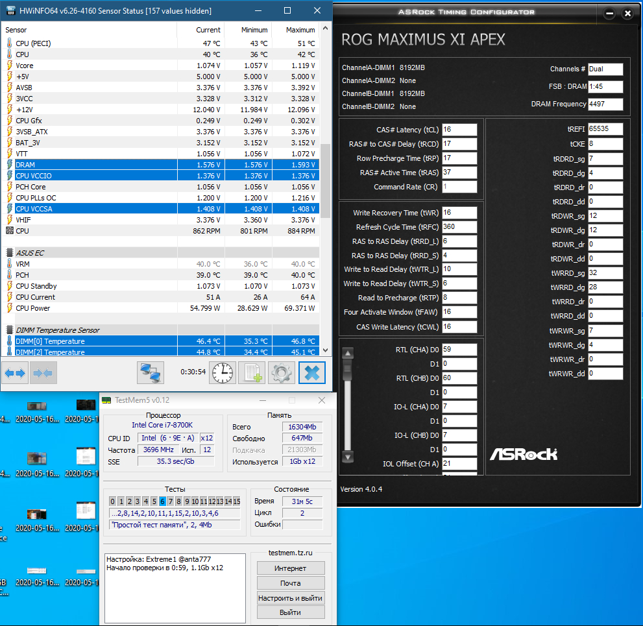Image resolution: width=643 pixels, height=626 pixels.
Task: Click the HWiNFO collapse columns arrows icon
Action: pos(43,373)
